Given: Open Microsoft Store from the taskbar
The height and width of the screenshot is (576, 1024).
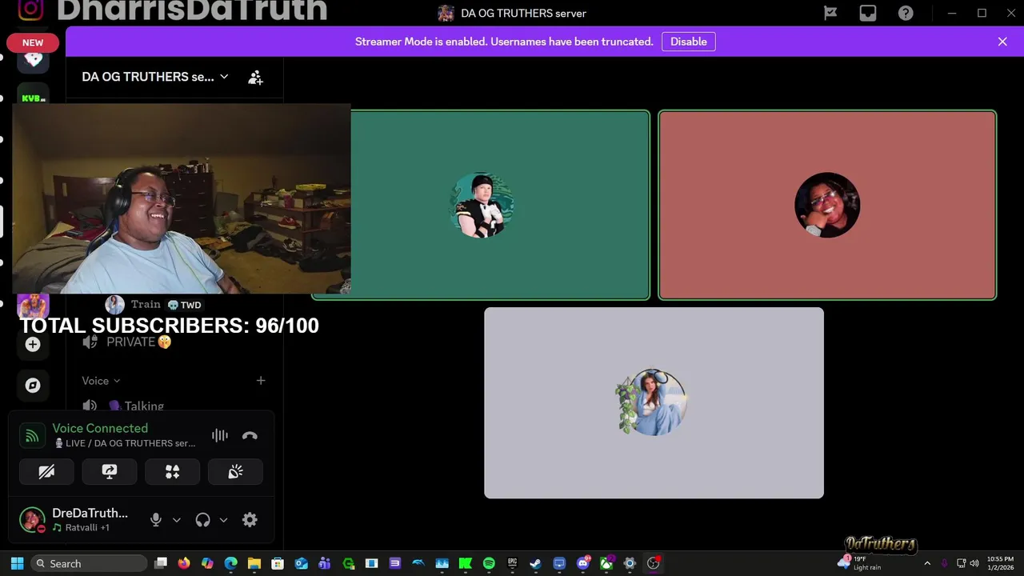Looking at the screenshot, I should [x=278, y=563].
